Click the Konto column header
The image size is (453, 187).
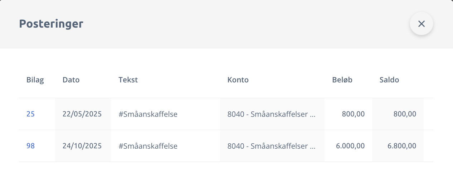[x=238, y=80]
